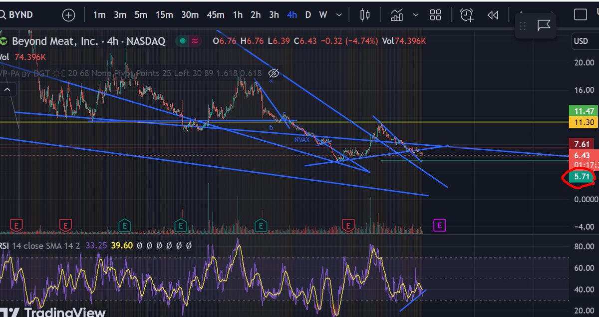Open the candlestick chart type selector

pyautogui.click(x=365, y=15)
